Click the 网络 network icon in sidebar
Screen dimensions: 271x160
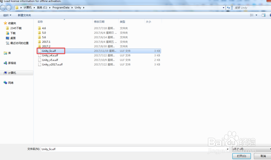point(5,83)
